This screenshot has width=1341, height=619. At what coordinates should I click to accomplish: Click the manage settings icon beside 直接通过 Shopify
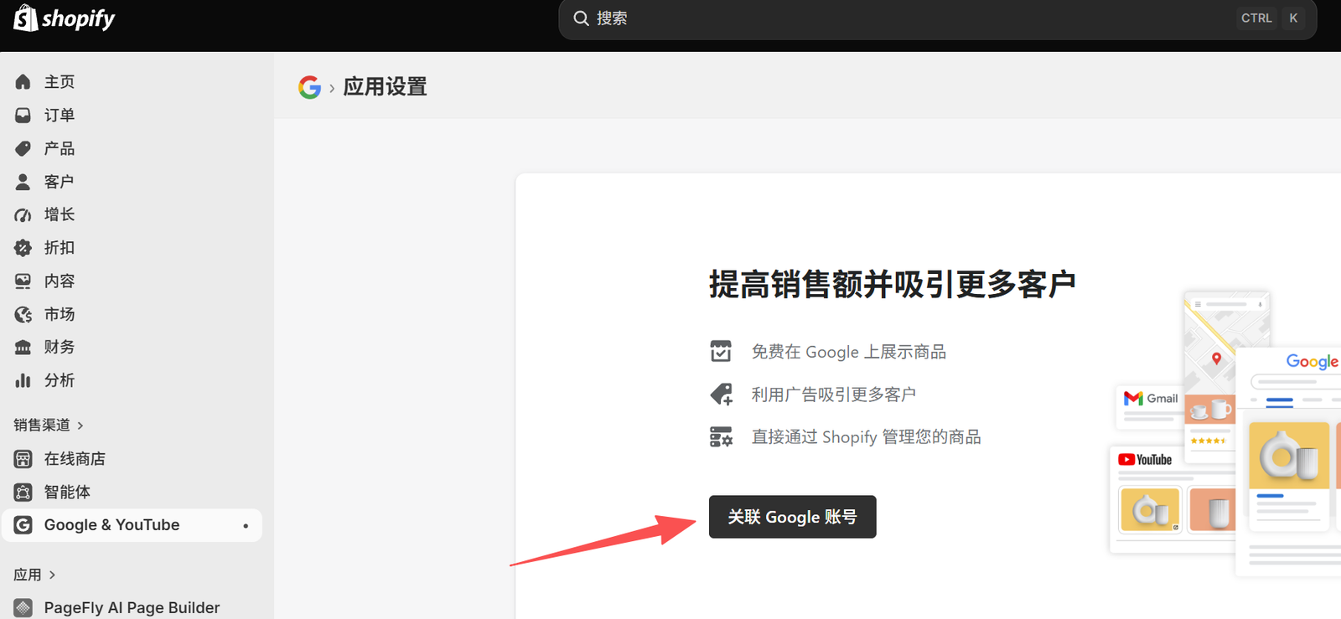click(721, 436)
